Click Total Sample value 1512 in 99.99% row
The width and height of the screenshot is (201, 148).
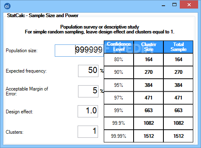click(x=179, y=136)
